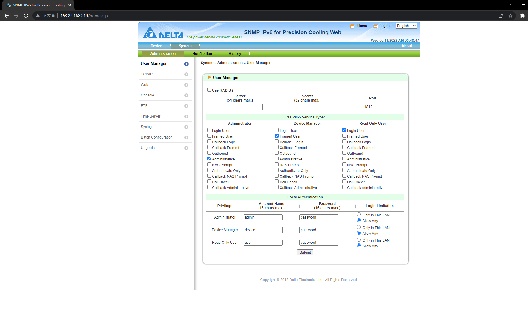This screenshot has width=528, height=324.
Task: Click arrow icon beside TCP/IP
Action: point(186,74)
